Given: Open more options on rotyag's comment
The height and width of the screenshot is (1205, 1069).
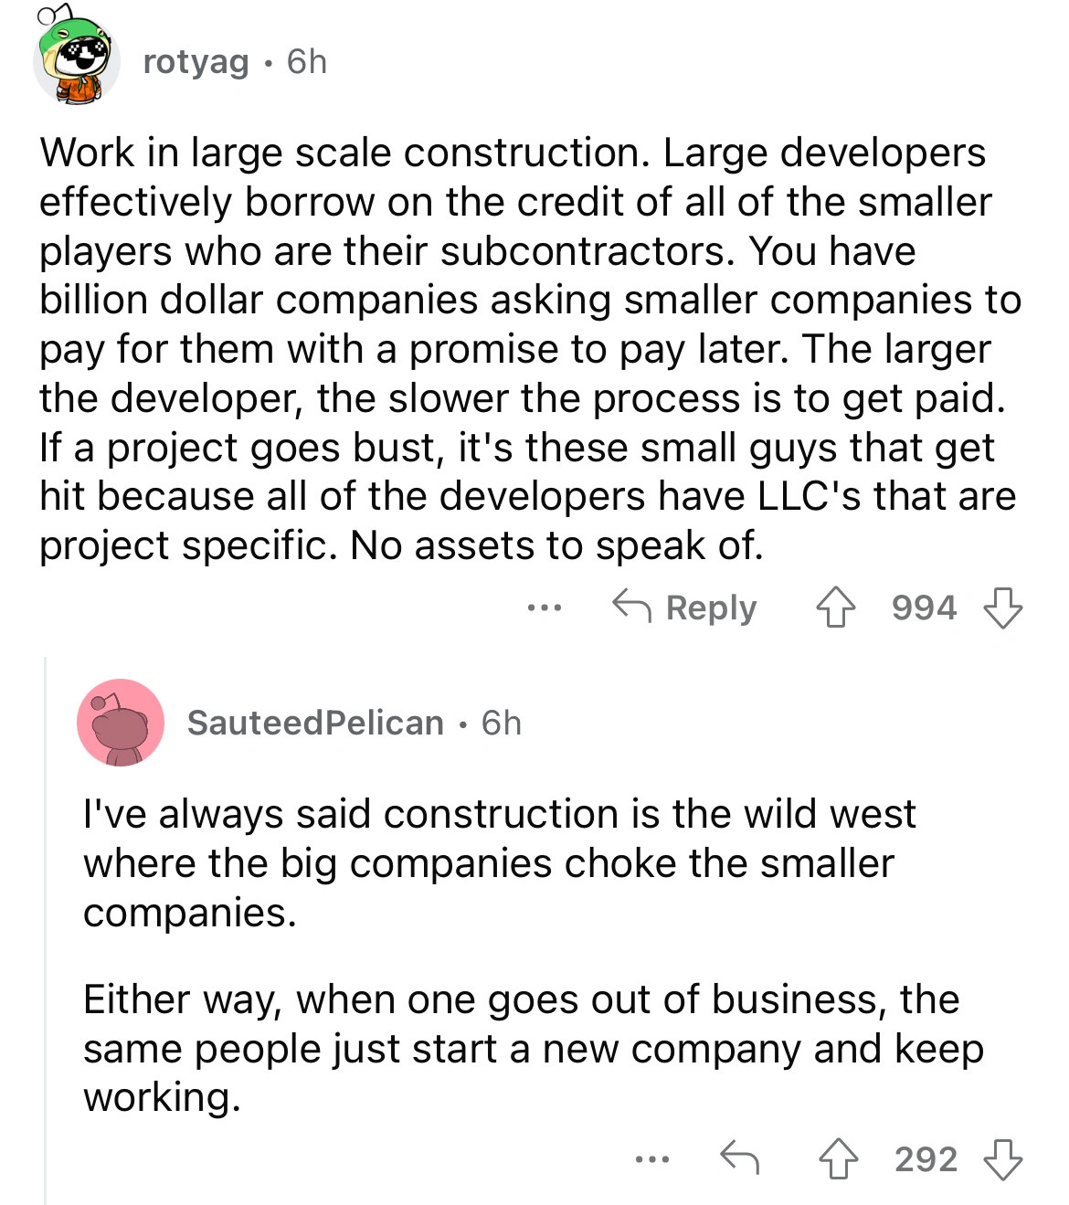Looking at the screenshot, I should pyautogui.click(x=545, y=608).
